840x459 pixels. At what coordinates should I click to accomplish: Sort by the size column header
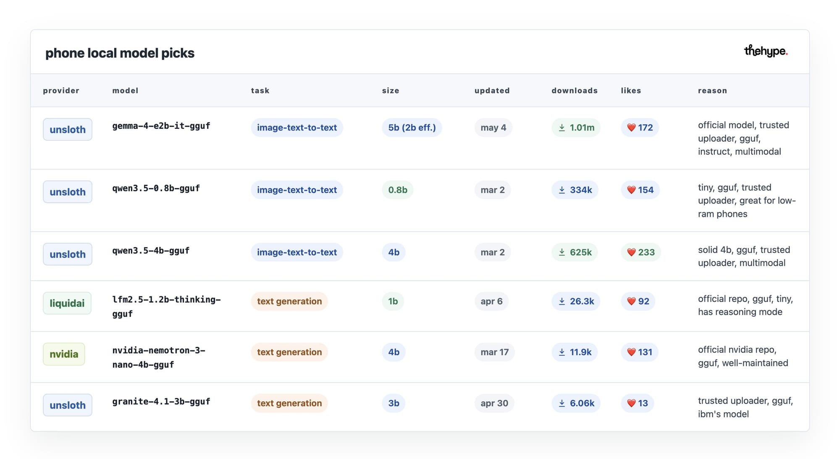(x=391, y=91)
